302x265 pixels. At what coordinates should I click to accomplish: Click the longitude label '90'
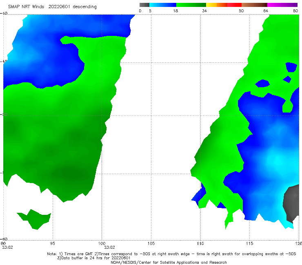pos(3,243)
